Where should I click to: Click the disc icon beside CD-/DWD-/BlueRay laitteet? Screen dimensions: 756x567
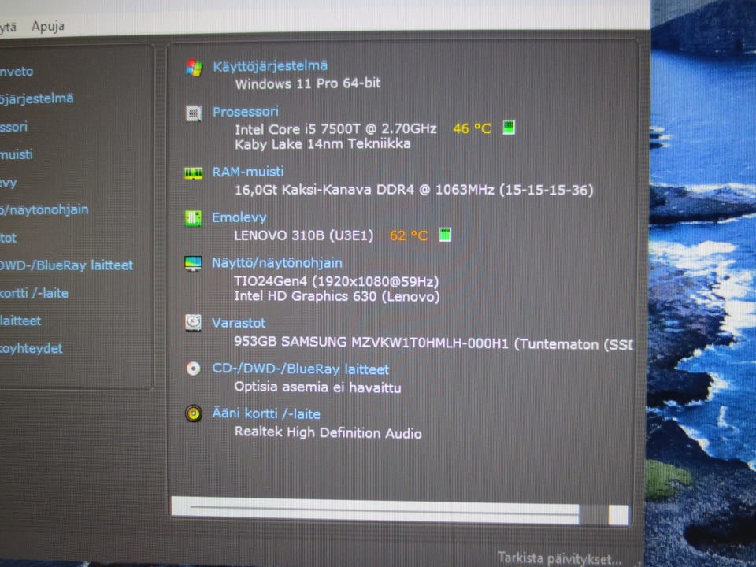click(x=194, y=369)
